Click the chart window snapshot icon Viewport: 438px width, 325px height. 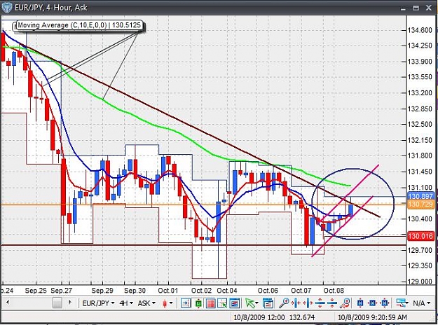pos(235,303)
